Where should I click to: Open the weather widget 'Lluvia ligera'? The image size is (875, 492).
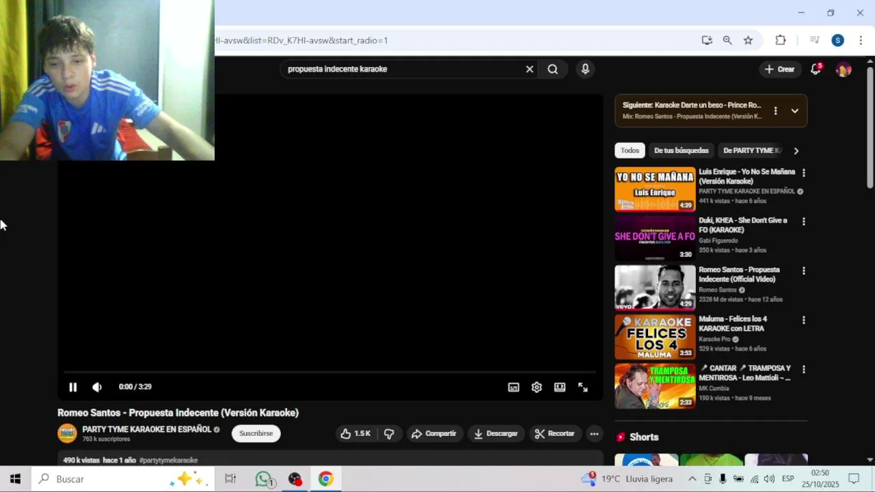[x=627, y=479]
